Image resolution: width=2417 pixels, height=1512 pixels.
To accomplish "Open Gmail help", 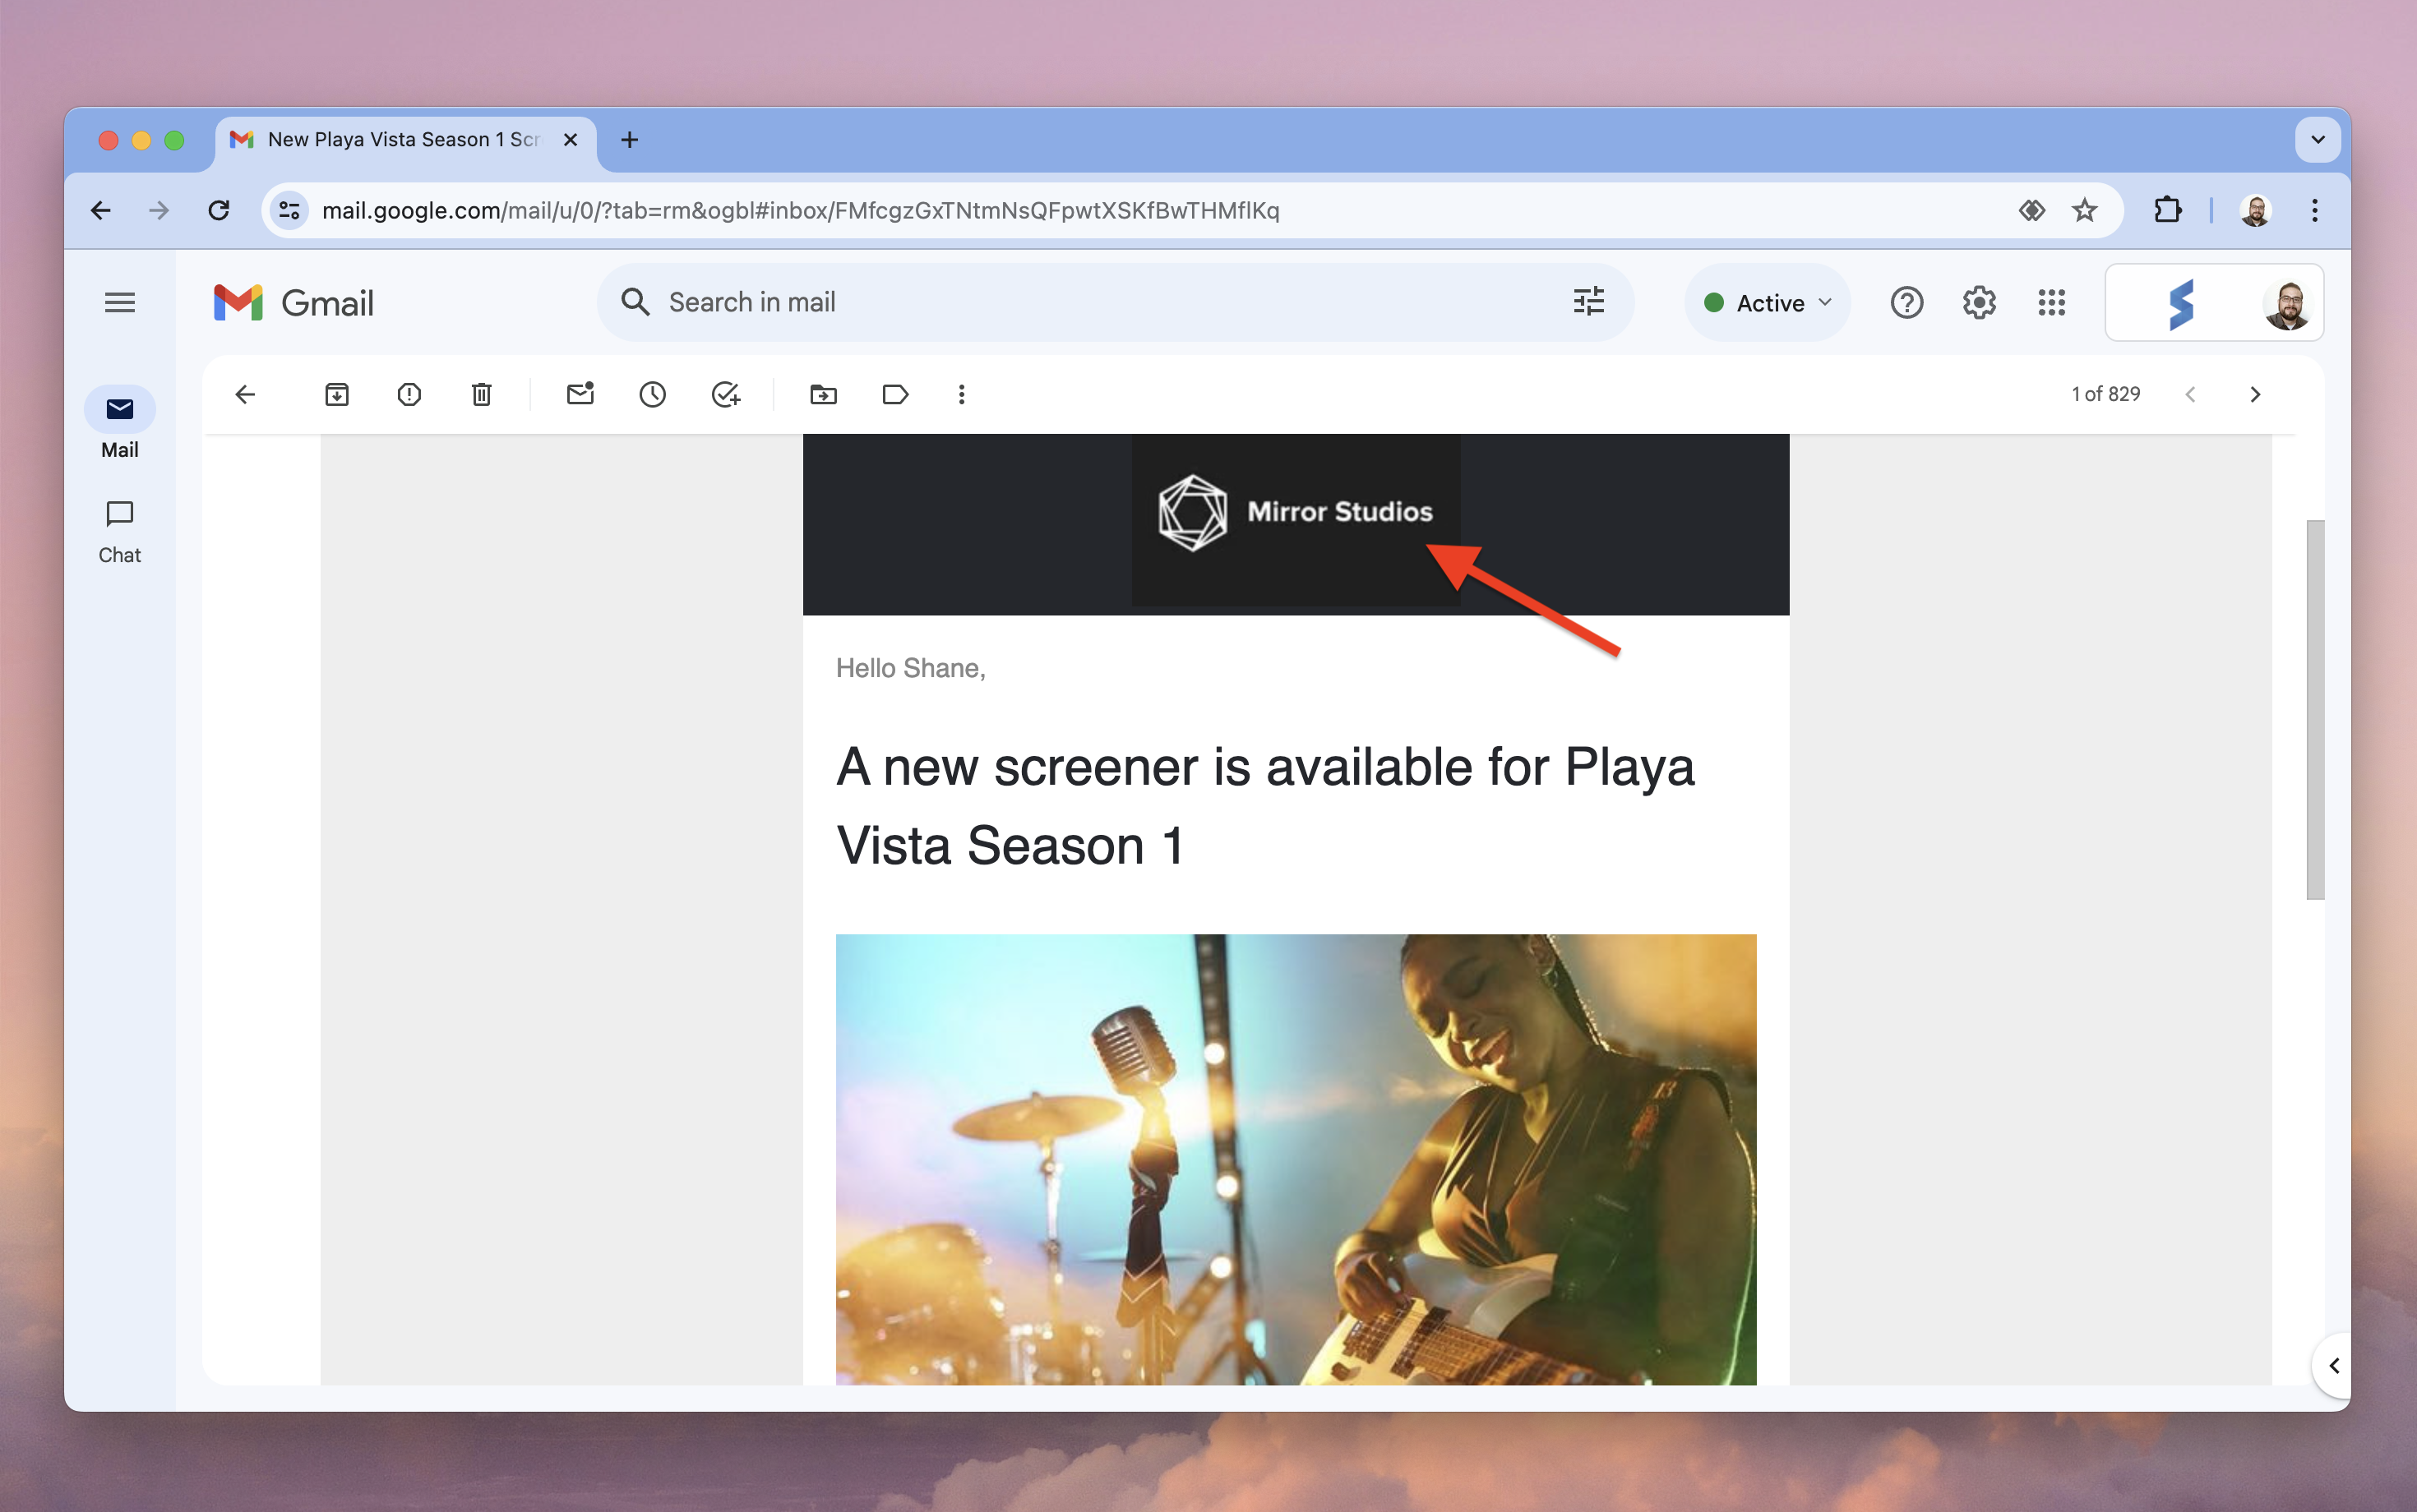I will pos(1906,302).
